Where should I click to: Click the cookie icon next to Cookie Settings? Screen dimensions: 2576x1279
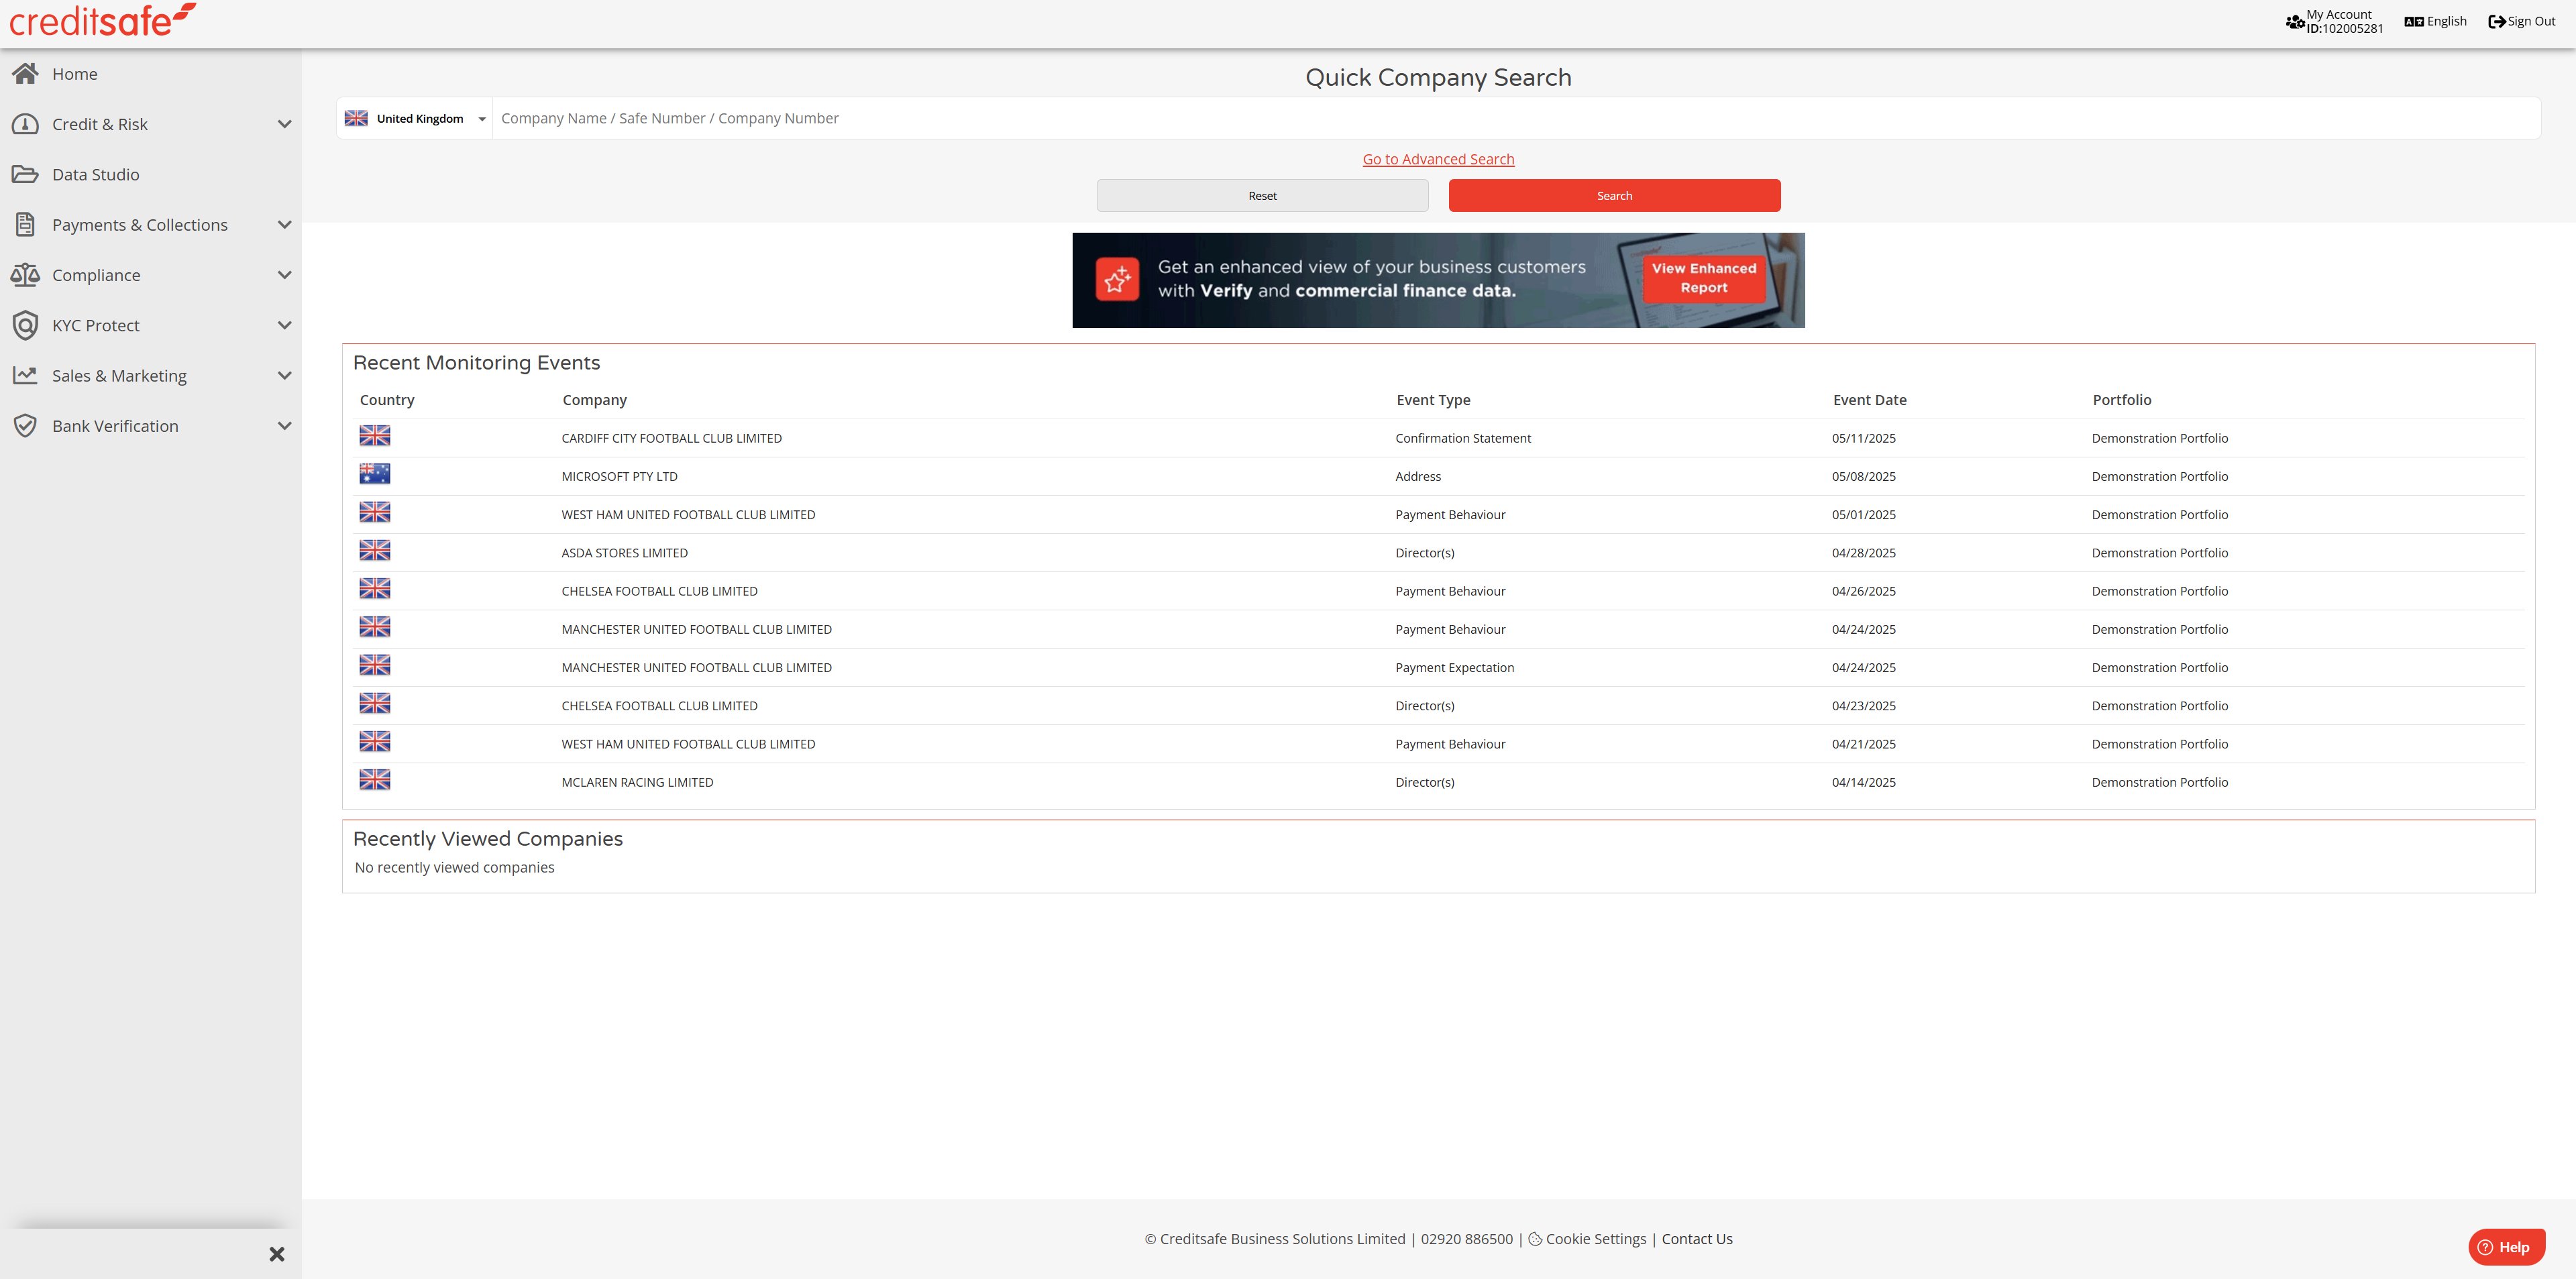(1535, 1238)
